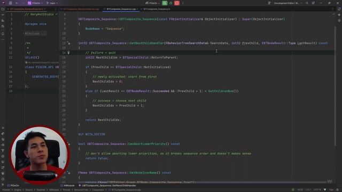Click AIModule in the breadcrumb path

tap(54, 190)
